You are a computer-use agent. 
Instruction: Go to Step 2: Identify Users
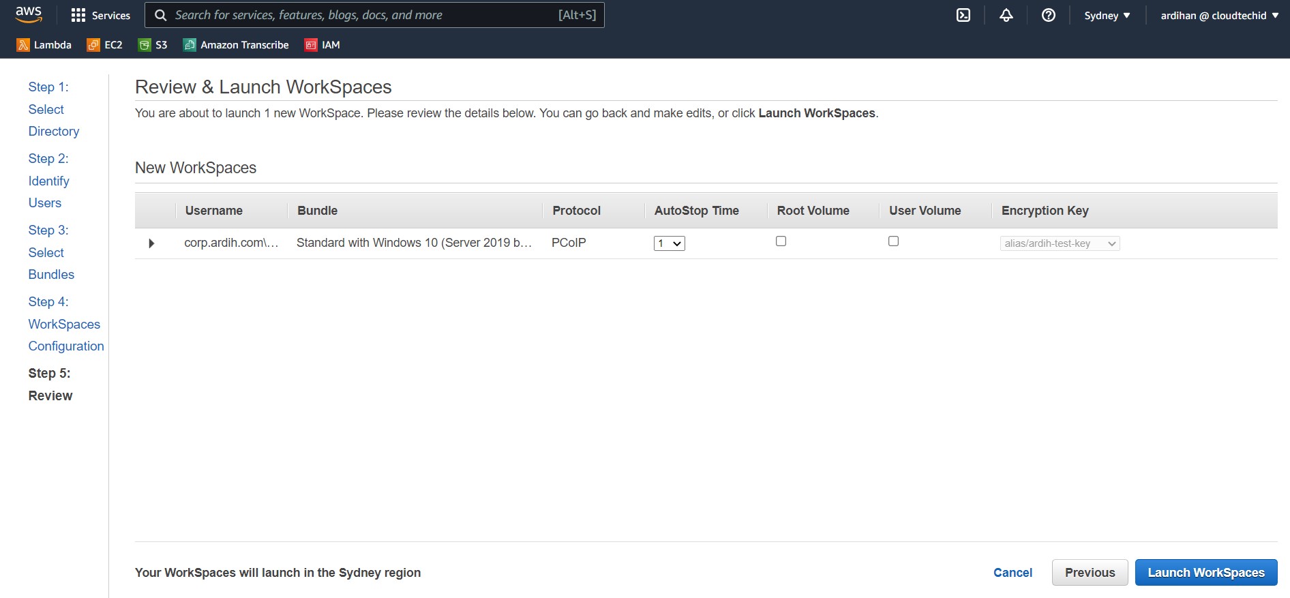click(x=48, y=181)
